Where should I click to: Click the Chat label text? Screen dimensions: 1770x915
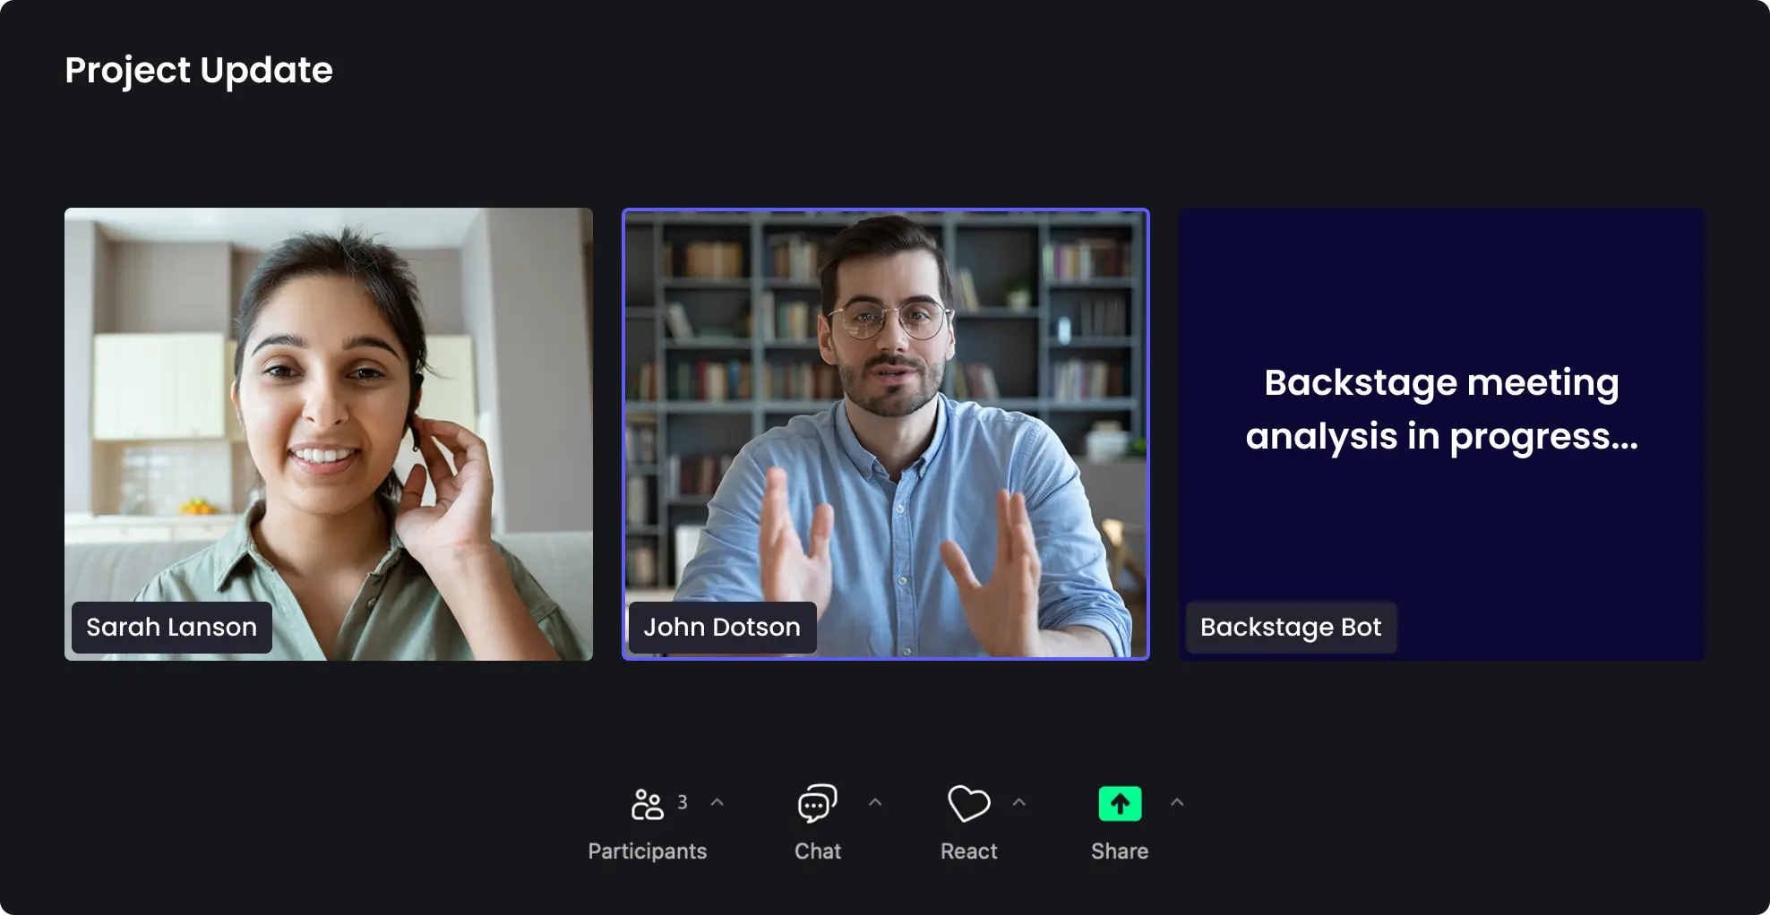pyautogui.click(x=817, y=851)
